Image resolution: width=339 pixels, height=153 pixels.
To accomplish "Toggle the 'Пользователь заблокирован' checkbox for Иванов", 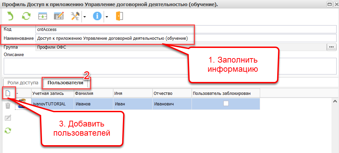I will point(226,104).
